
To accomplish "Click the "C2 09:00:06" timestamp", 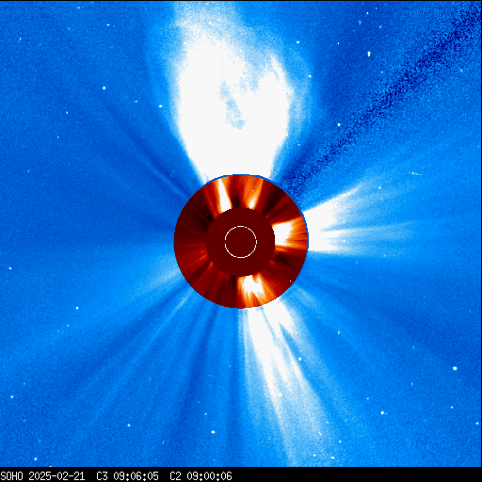I will pos(201,475).
